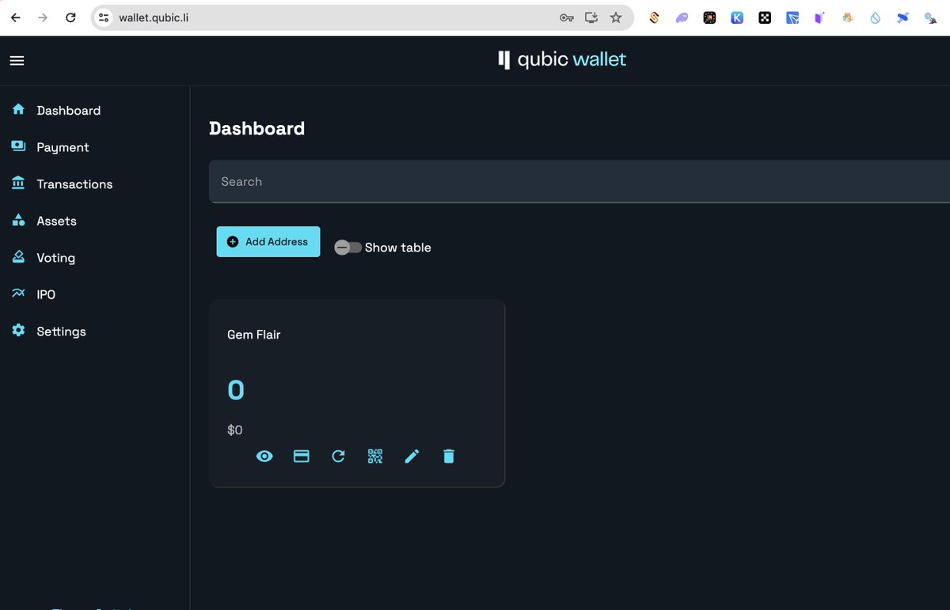Click the Transactions bank icon in sidebar

click(x=18, y=184)
